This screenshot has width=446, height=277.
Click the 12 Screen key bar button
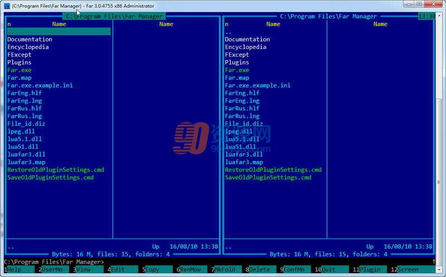coord(413,269)
